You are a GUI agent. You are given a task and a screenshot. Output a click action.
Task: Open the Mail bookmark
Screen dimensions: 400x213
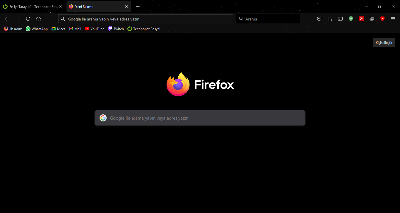(75, 29)
